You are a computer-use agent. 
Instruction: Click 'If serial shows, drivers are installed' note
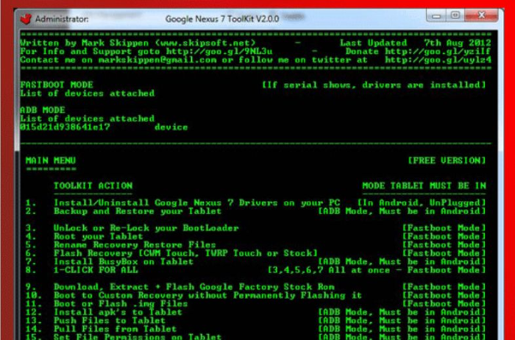coord(374,85)
